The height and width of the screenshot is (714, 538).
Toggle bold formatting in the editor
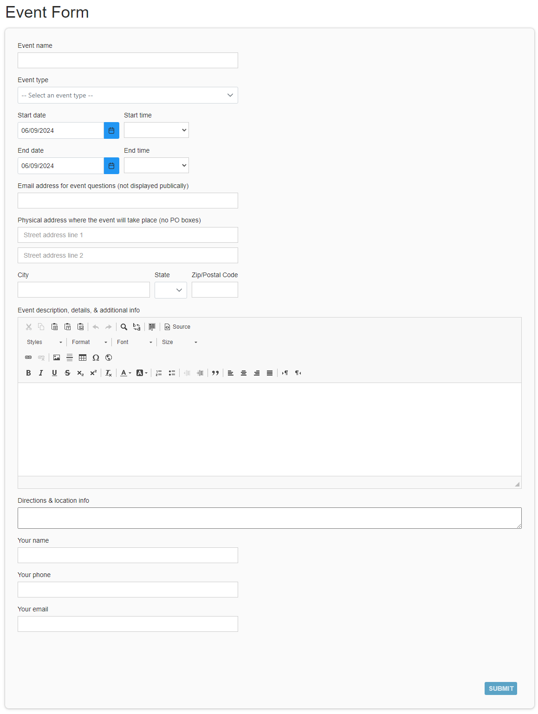click(x=28, y=373)
